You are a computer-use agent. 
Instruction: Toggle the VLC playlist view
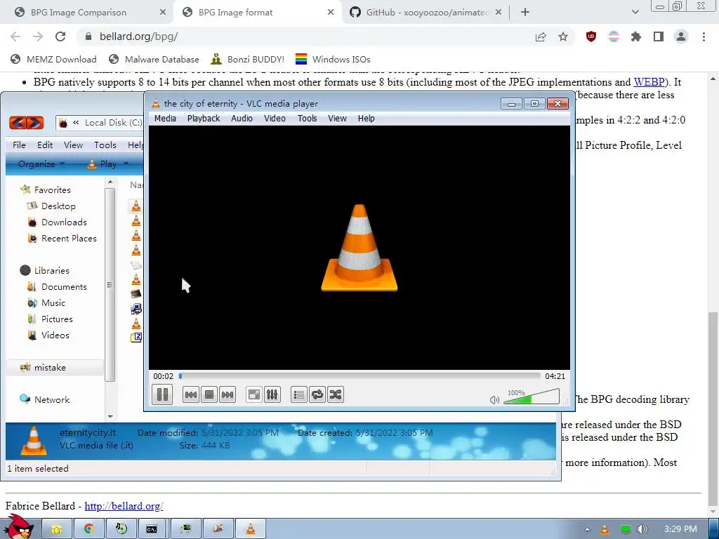click(x=299, y=394)
